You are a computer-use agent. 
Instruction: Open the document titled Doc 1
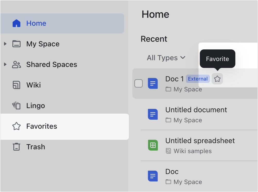click(x=174, y=79)
